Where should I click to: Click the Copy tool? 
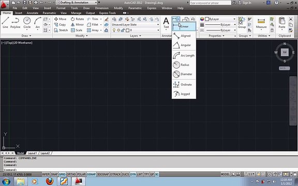coord(60,25)
